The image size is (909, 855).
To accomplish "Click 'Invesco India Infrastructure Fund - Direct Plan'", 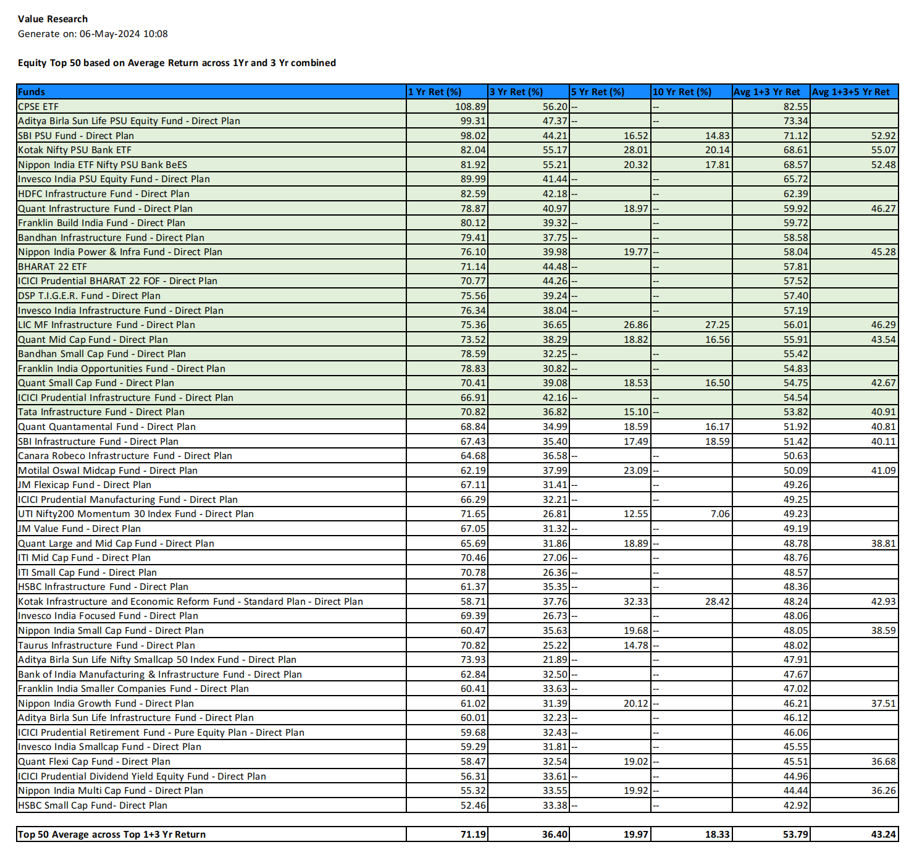I will (x=120, y=310).
